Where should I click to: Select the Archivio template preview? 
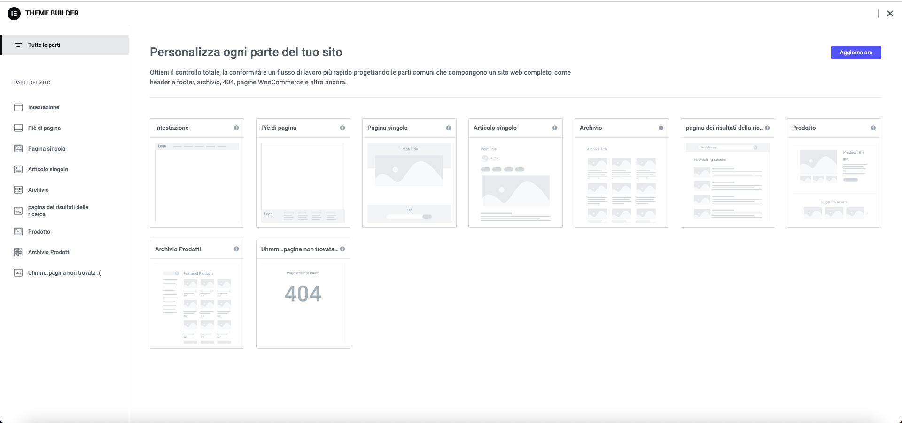[x=622, y=182]
